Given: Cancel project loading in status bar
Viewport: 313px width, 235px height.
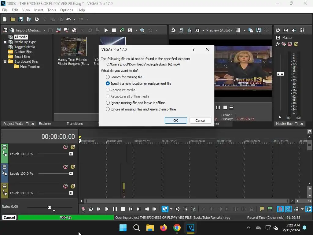Looking at the screenshot, I should click(9, 218).
